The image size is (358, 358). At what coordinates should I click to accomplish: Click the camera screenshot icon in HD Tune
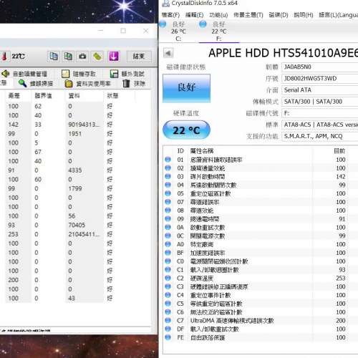(82, 57)
